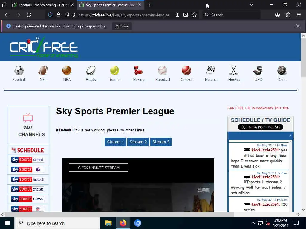This screenshot has height=229, width=306.
Task: Open blocked pop-up icon in address bar
Action: [73, 15]
